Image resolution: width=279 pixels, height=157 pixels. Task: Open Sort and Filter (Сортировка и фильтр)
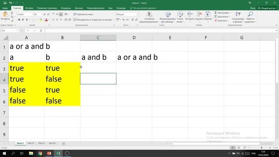coord(238,17)
